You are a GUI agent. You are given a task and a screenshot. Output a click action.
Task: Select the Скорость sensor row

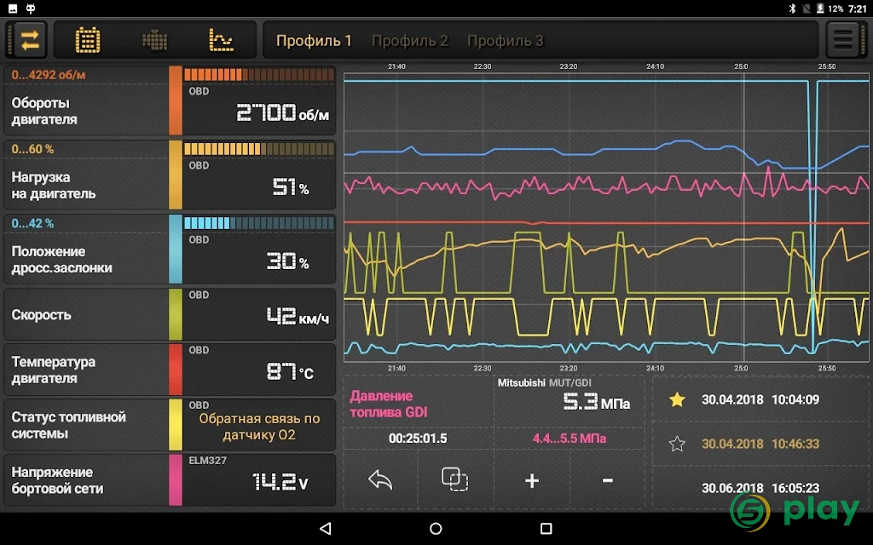pos(170,314)
